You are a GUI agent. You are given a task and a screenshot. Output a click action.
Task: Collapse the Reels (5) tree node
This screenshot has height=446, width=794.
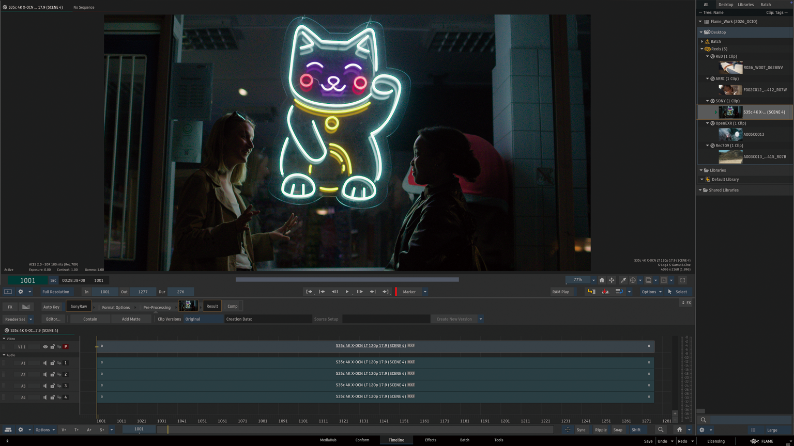tap(702, 49)
